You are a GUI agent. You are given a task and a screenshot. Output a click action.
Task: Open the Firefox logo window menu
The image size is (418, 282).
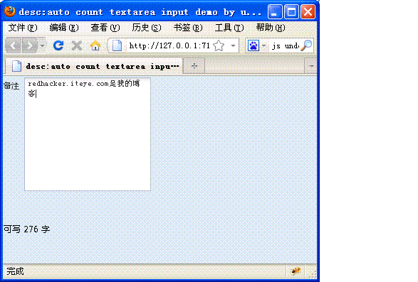tap(10, 11)
